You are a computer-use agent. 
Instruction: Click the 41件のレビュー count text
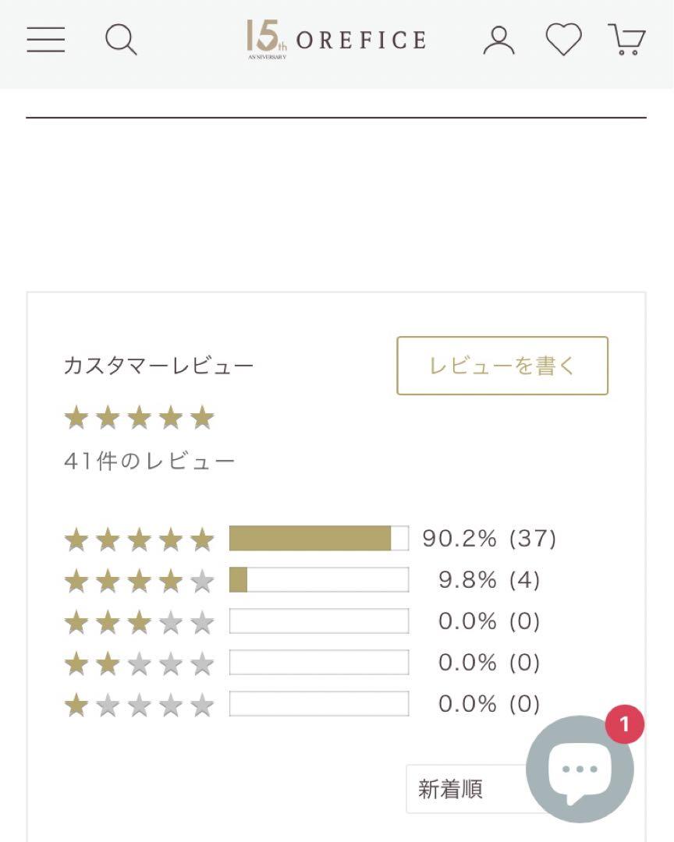click(149, 461)
